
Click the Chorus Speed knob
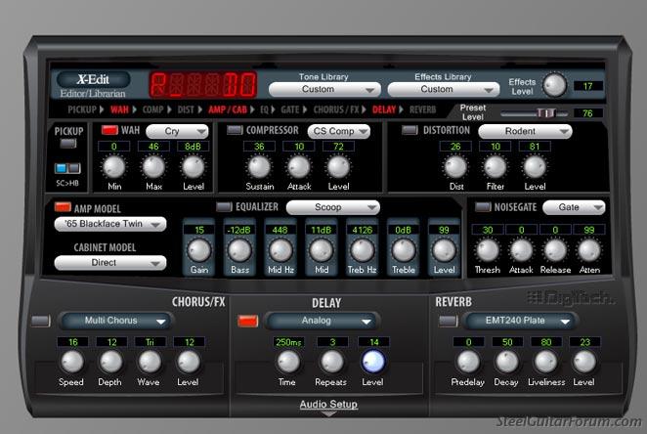point(72,362)
